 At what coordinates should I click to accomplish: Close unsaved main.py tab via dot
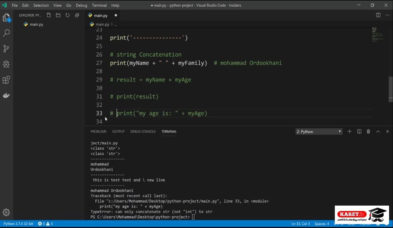(116, 15)
